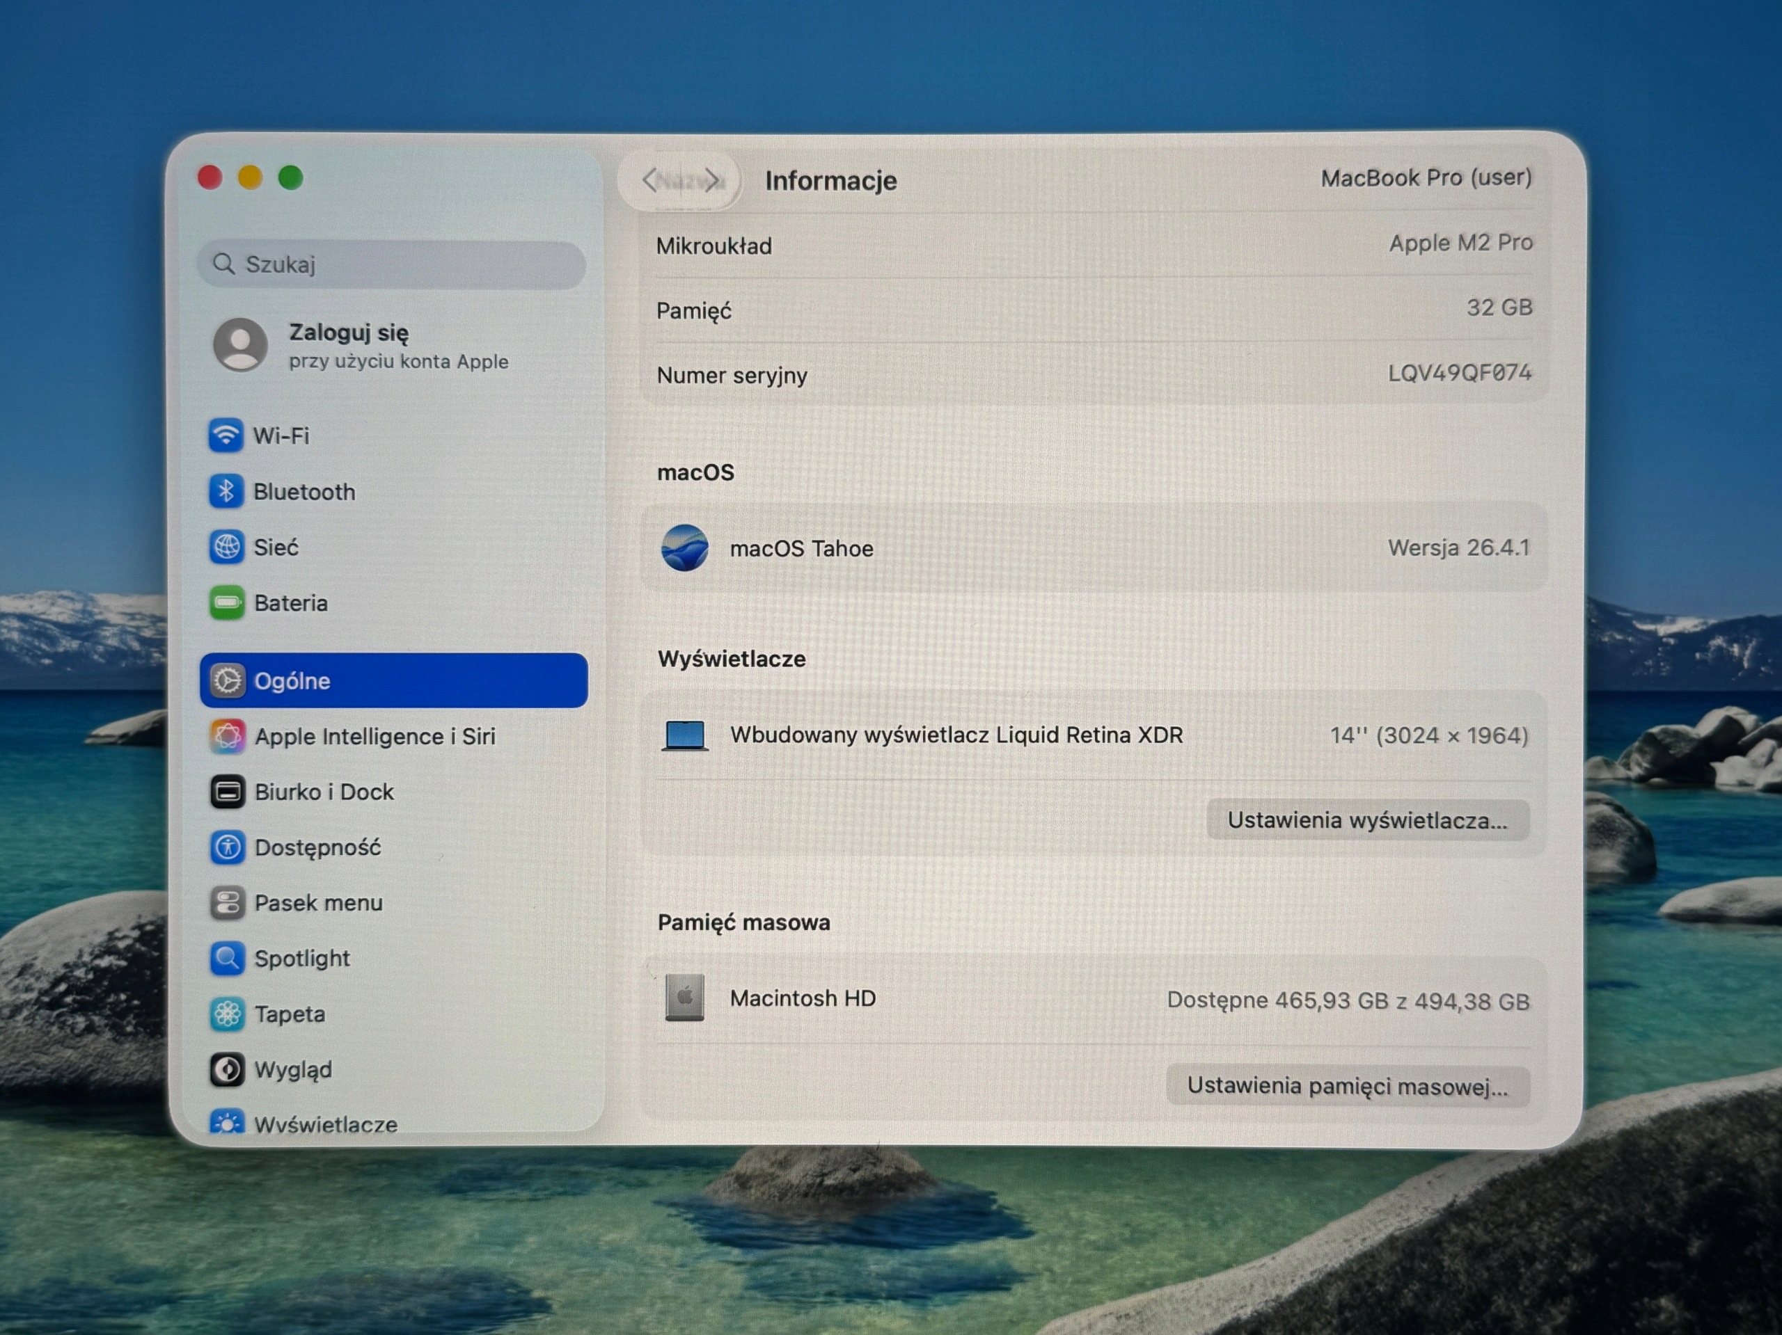
Task: Click the Szukaj search field
Action: click(391, 264)
